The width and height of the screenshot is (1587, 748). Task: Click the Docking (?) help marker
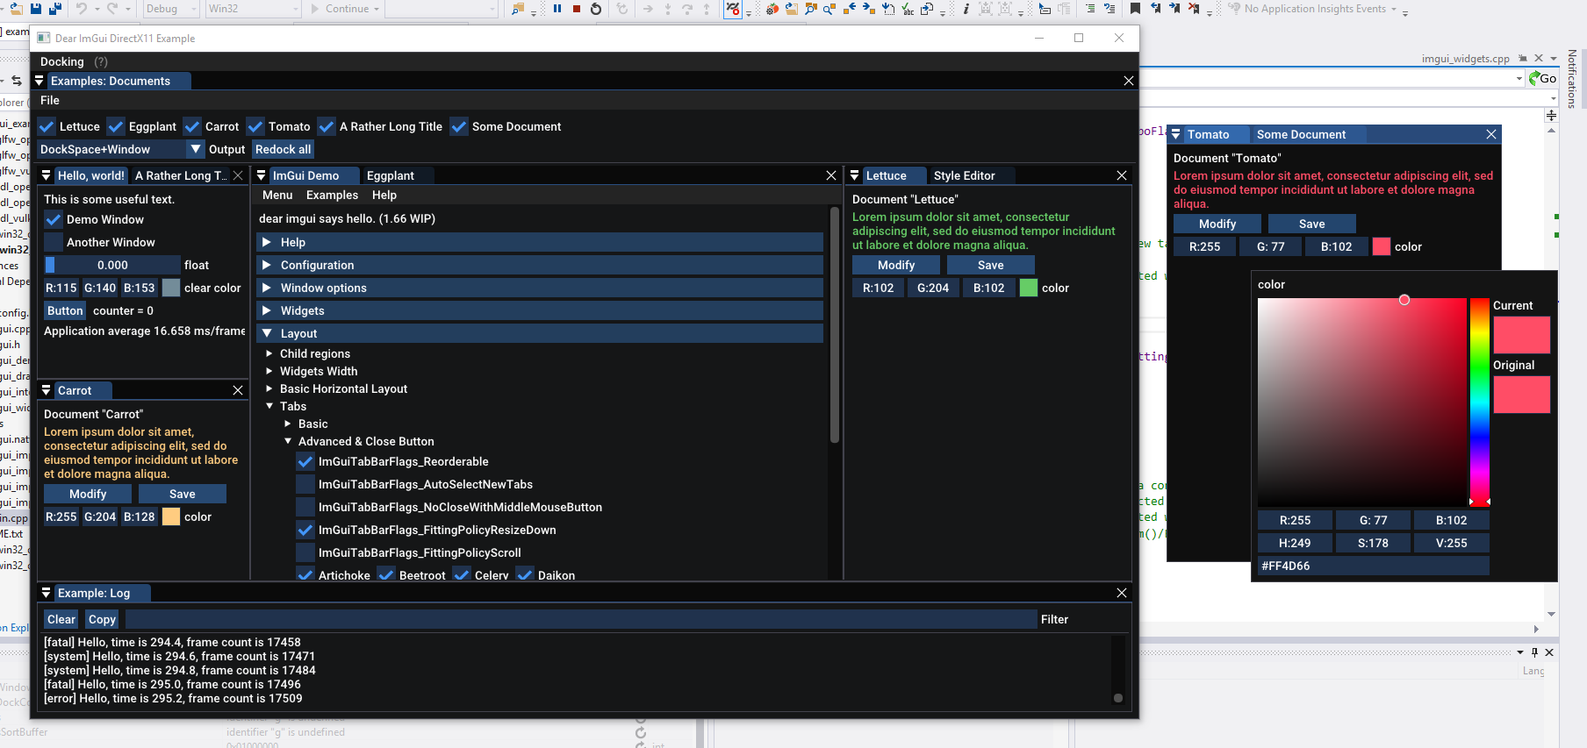click(101, 61)
